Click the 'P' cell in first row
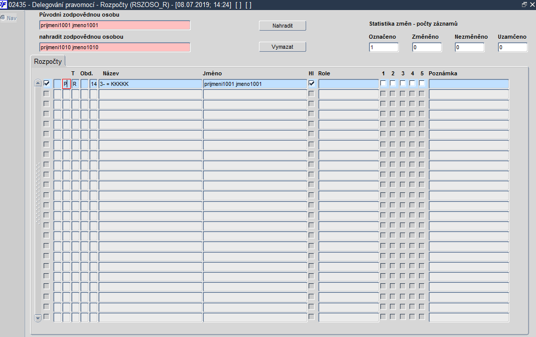536x337 pixels. [x=66, y=84]
